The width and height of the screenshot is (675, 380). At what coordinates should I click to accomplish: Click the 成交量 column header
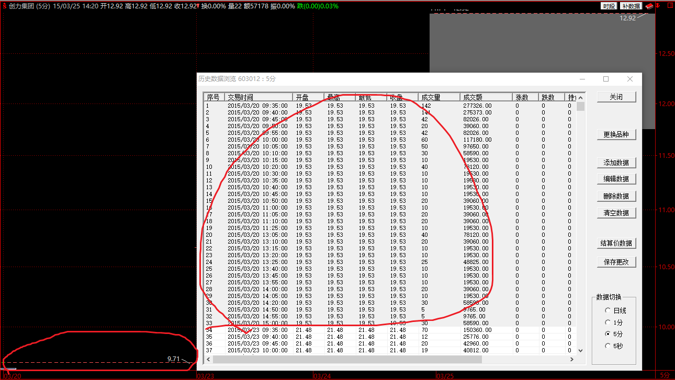tap(438, 97)
